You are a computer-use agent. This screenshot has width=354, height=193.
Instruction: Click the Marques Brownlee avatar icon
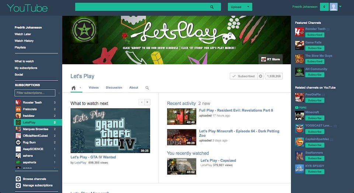click(x=18, y=129)
